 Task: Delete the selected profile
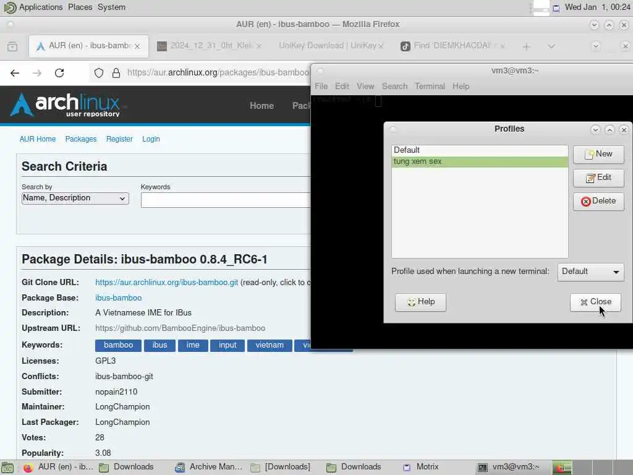tap(598, 201)
